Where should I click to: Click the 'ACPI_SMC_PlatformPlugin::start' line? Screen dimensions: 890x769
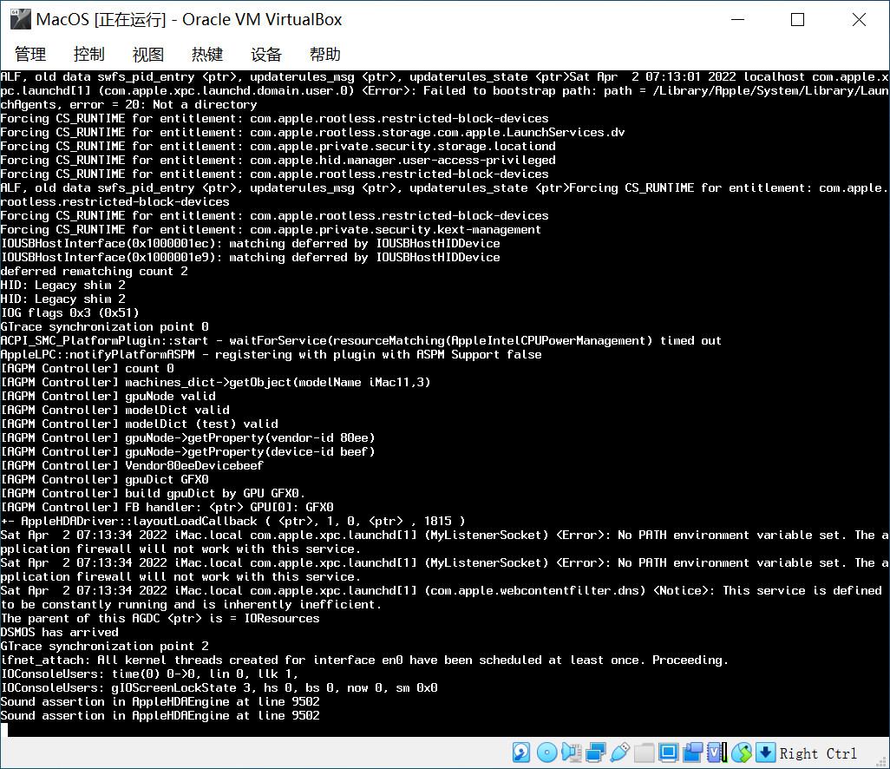361,340
